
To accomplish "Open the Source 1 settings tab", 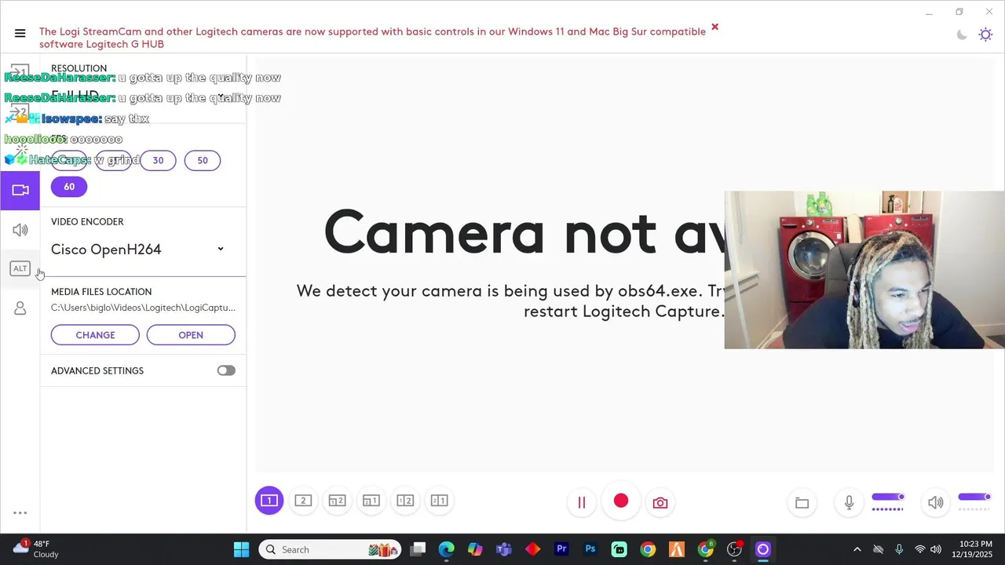I will pos(20,72).
